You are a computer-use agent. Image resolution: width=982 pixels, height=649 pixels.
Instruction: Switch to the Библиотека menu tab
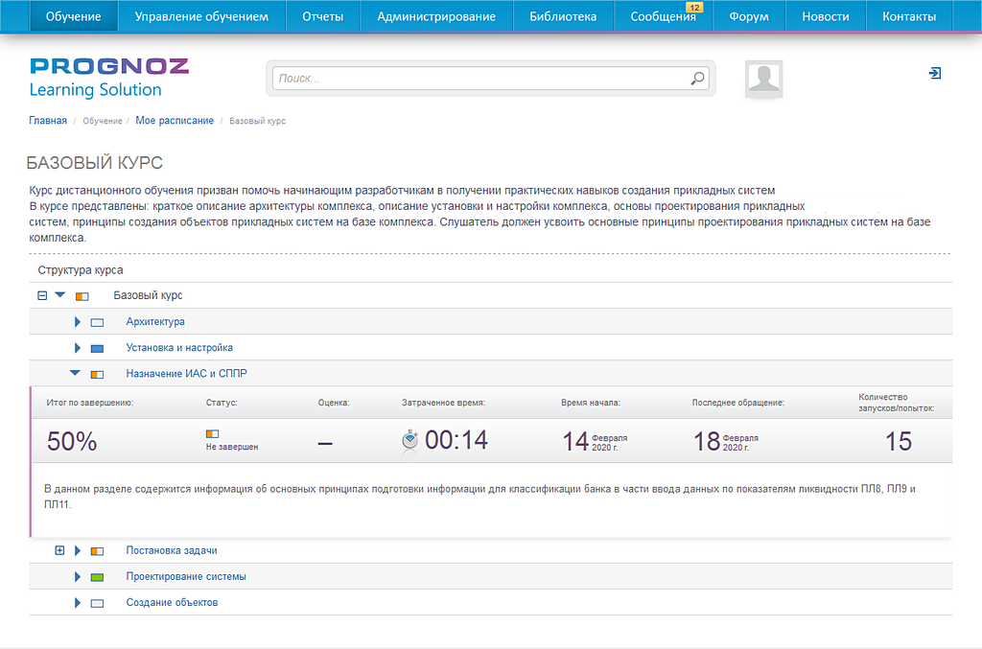tap(563, 16)
